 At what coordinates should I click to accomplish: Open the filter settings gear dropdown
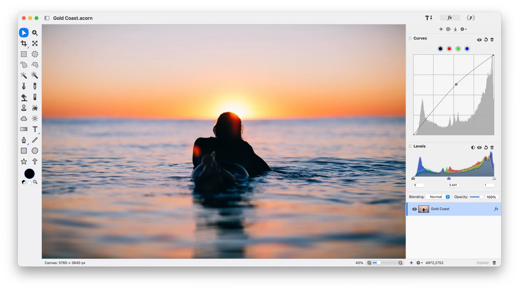[x=463, y=29]
